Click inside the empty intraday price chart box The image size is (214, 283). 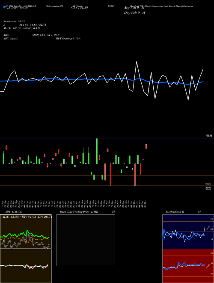click(86, 240)
